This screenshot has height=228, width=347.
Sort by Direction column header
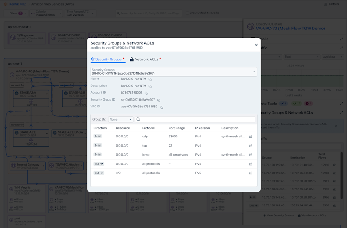click(100, 128)
